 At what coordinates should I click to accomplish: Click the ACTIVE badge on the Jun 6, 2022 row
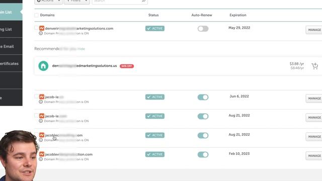155,97
